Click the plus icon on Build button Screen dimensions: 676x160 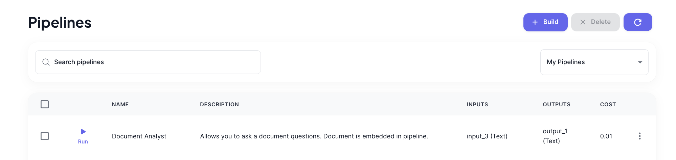[535, 22]
